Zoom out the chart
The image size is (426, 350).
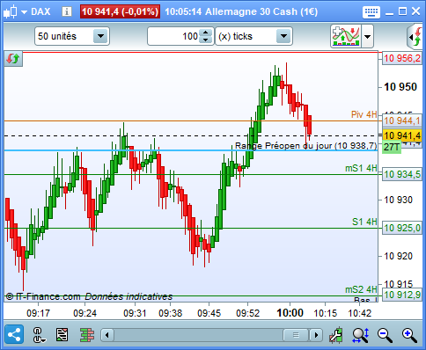tap(385, 335)
